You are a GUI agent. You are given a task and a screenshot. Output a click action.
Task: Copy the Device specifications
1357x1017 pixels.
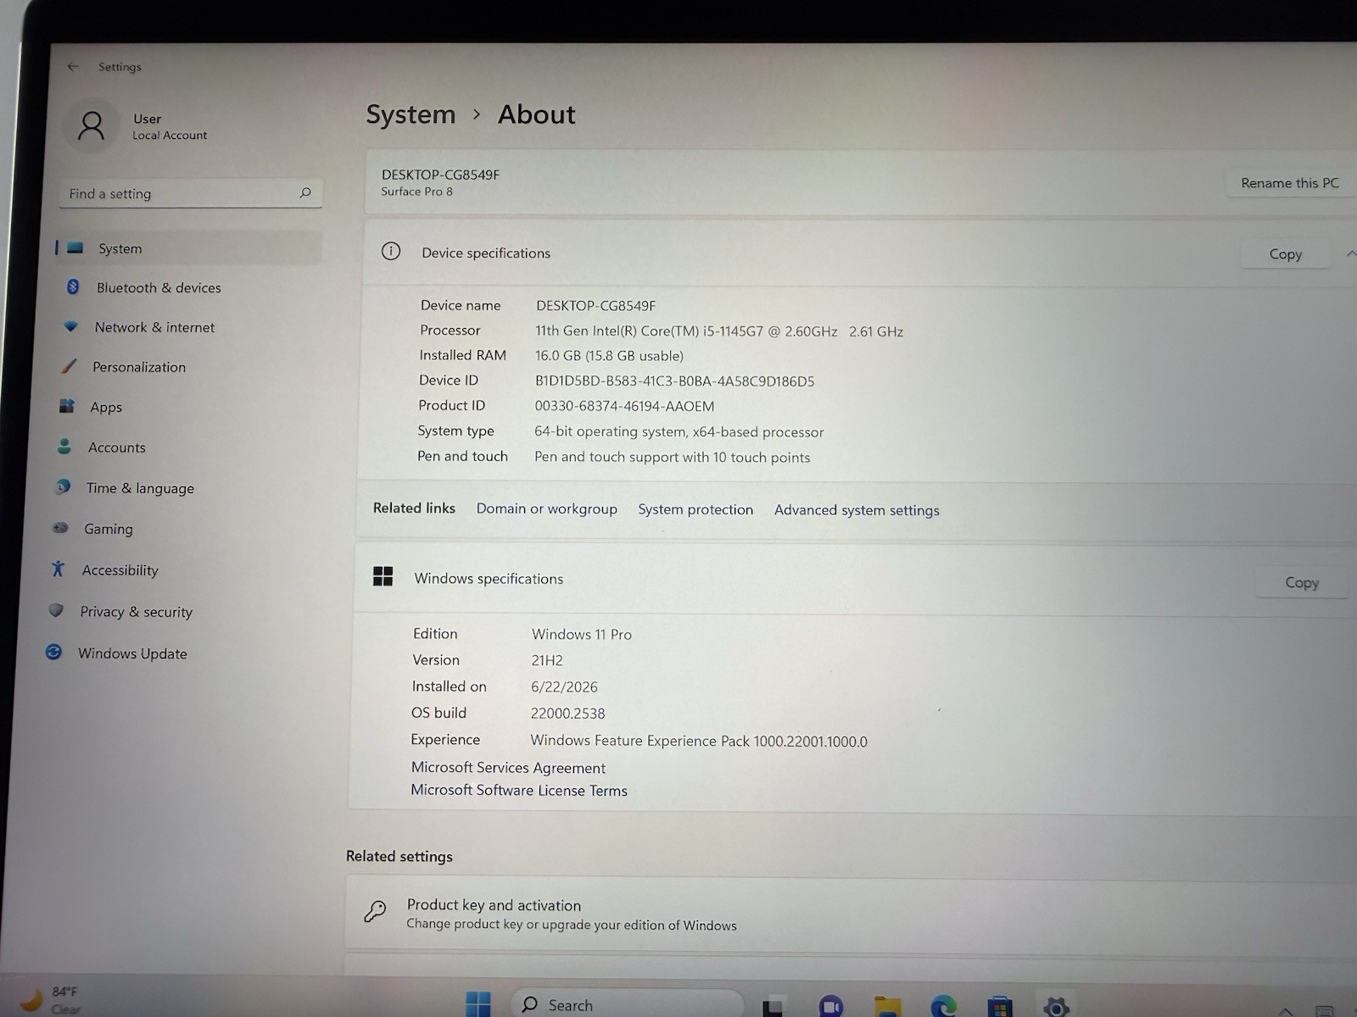(1285, 254)
